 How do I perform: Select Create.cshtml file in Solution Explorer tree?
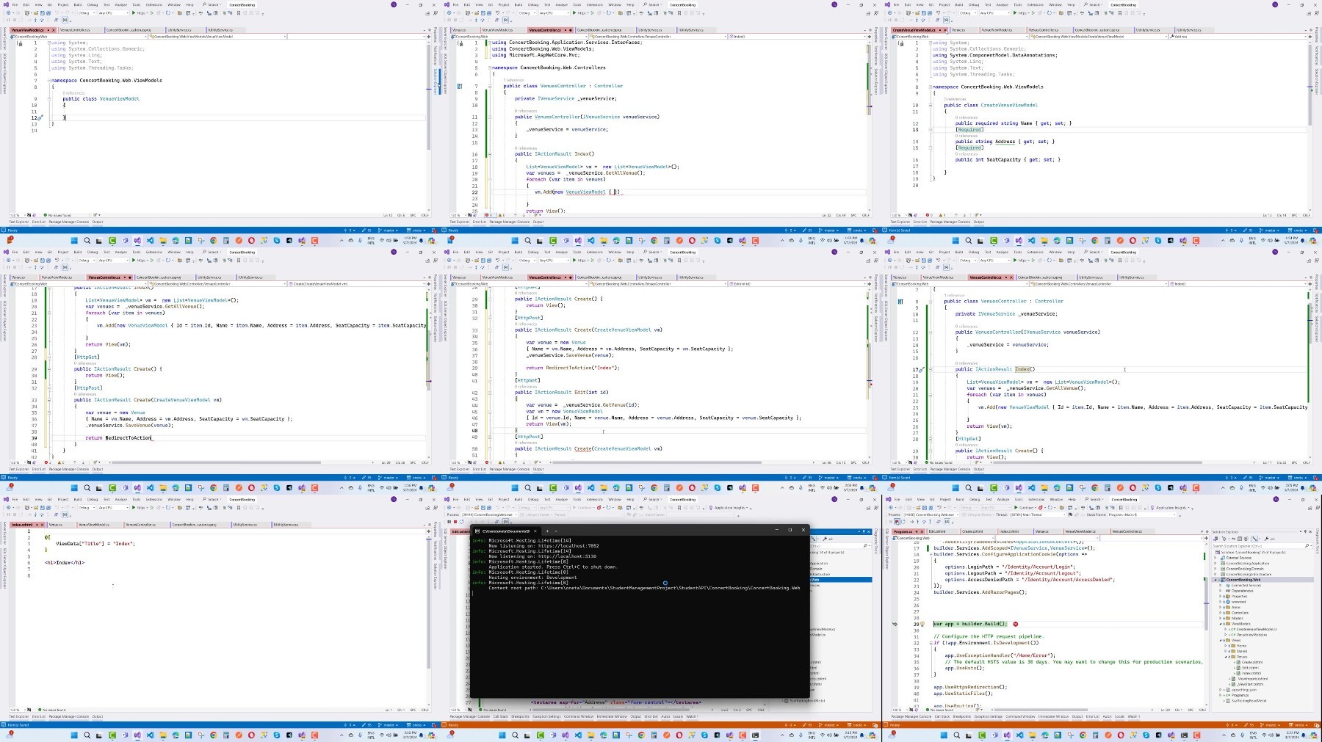pos(1252,662)
